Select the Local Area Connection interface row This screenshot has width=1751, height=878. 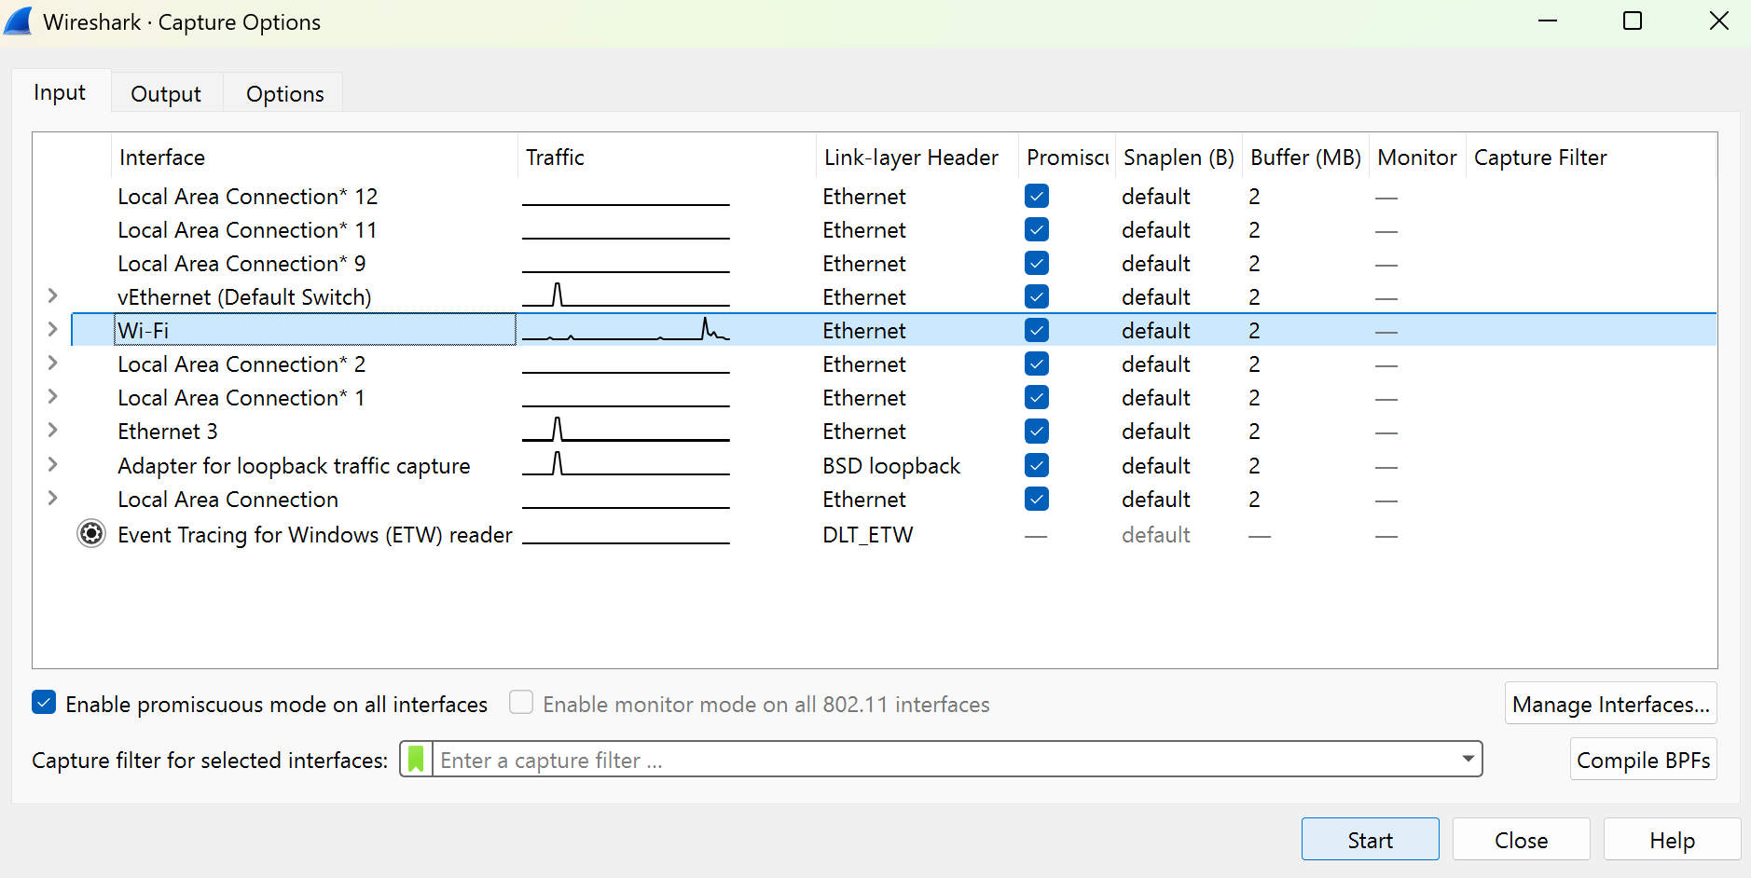[227, 499]
